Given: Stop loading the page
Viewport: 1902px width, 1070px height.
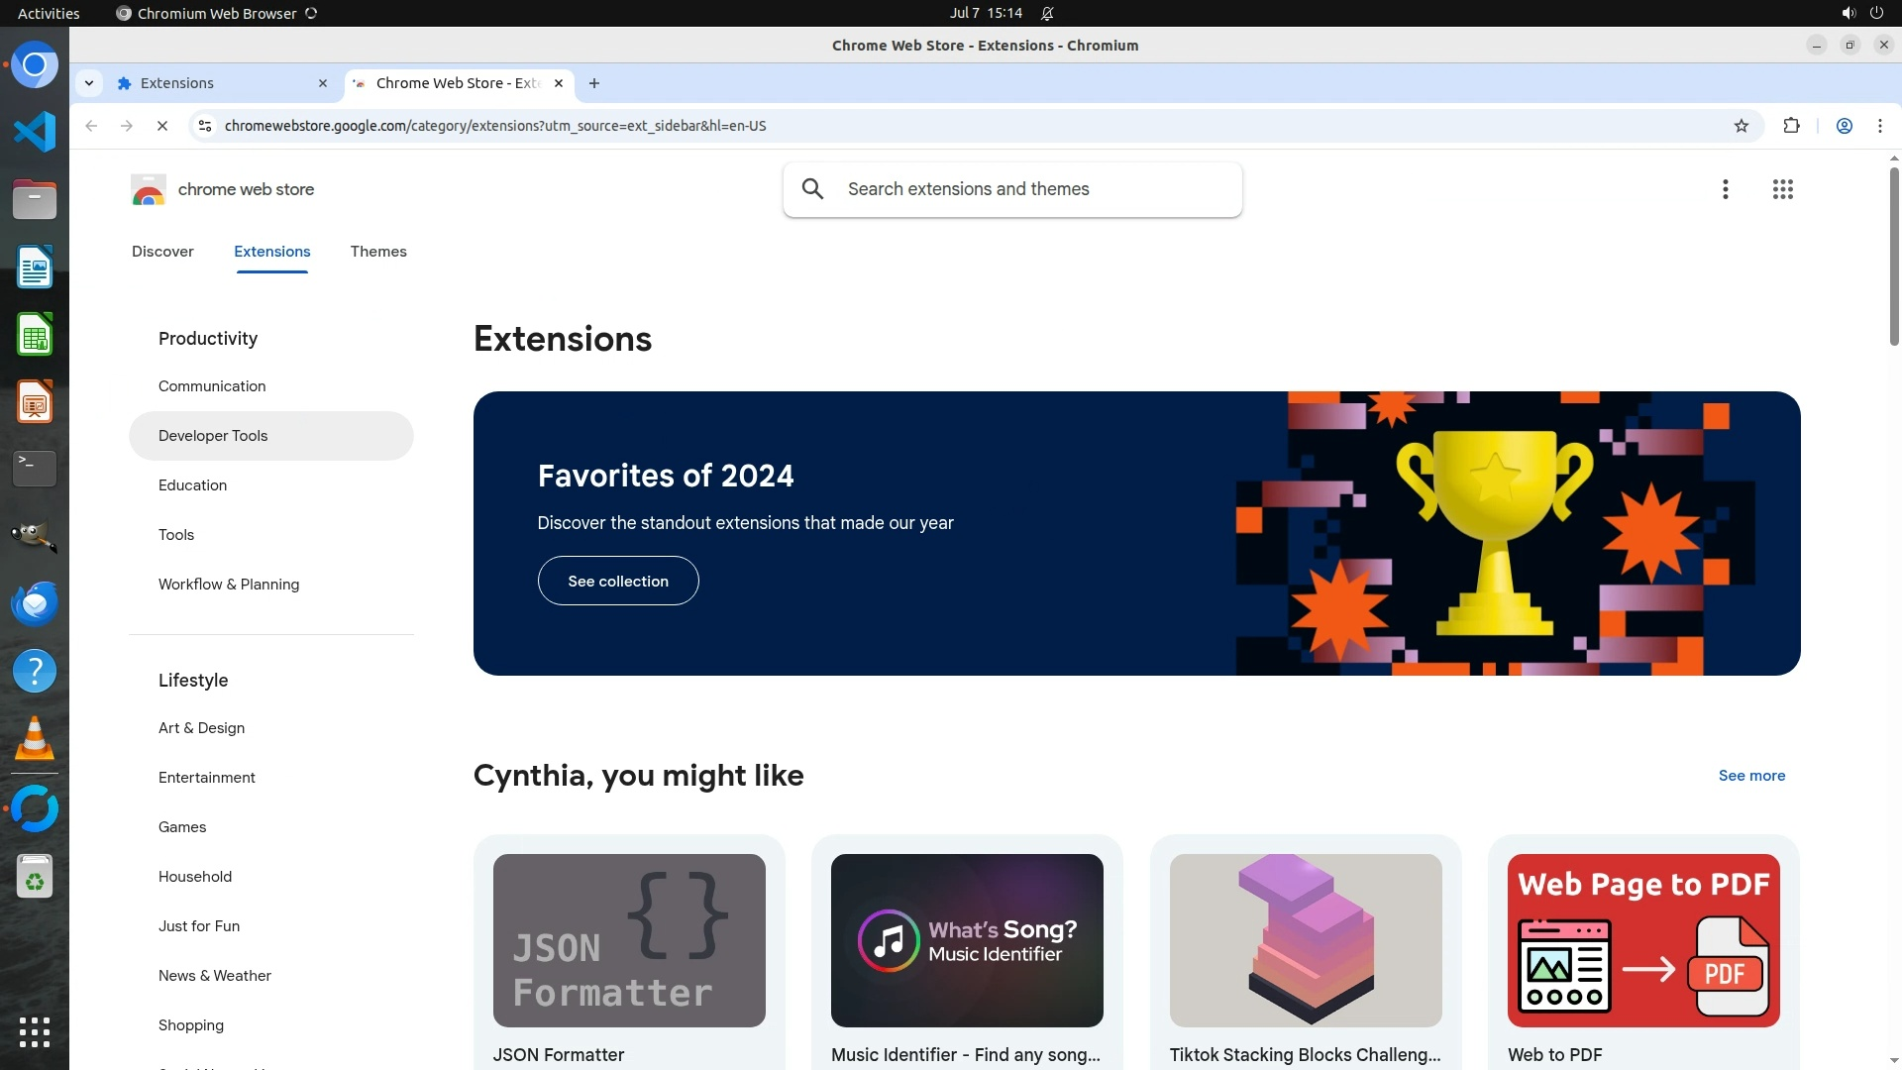Looking at the screenshot, I should [162, 126].
